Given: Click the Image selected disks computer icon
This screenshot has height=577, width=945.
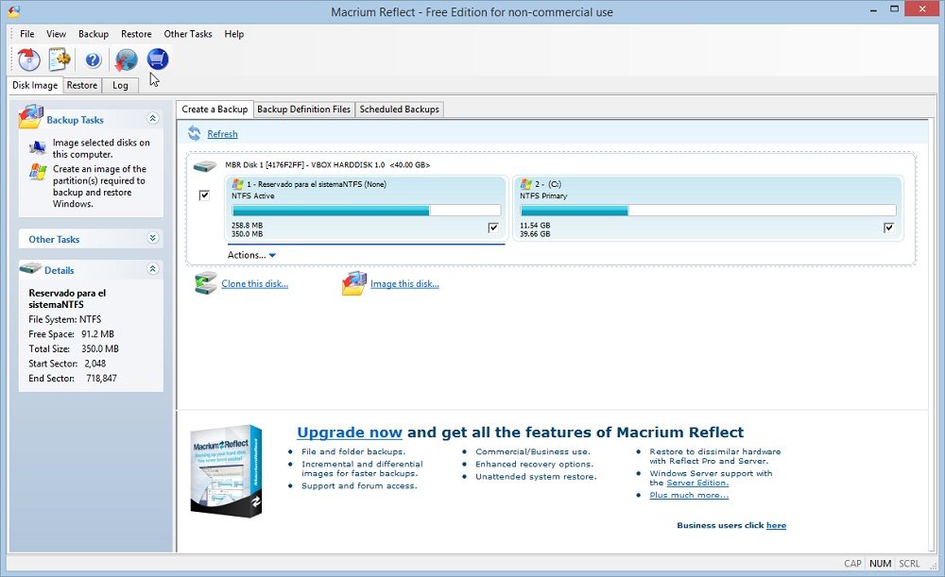Looking at the screenshot, I should click(38, 146).
